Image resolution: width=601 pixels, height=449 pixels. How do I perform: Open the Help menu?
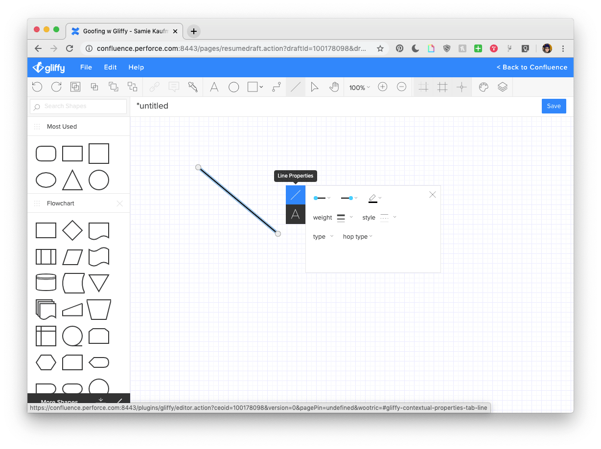[x=136, y=67]
